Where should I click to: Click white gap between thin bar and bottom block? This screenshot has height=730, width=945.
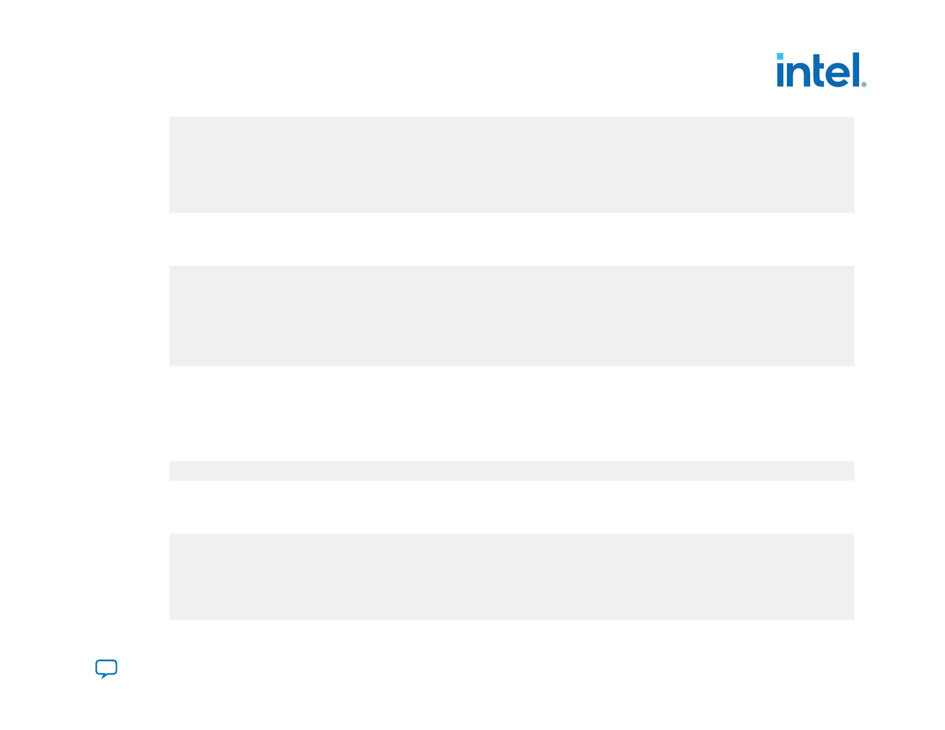[x=511, y=507]
